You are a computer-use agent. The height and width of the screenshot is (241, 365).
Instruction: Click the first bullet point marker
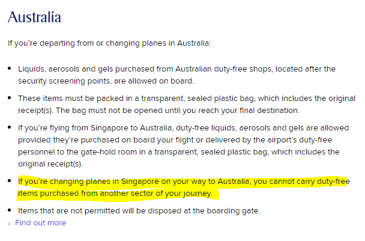click(10, 69)
